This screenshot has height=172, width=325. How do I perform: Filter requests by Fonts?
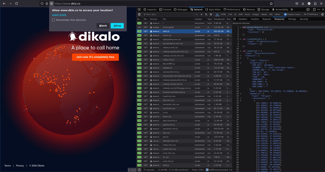247,14
